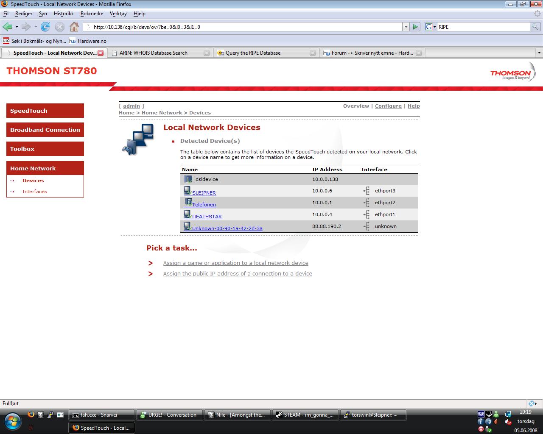
Task: Click the search magnifier button
Action: point(536,27)
